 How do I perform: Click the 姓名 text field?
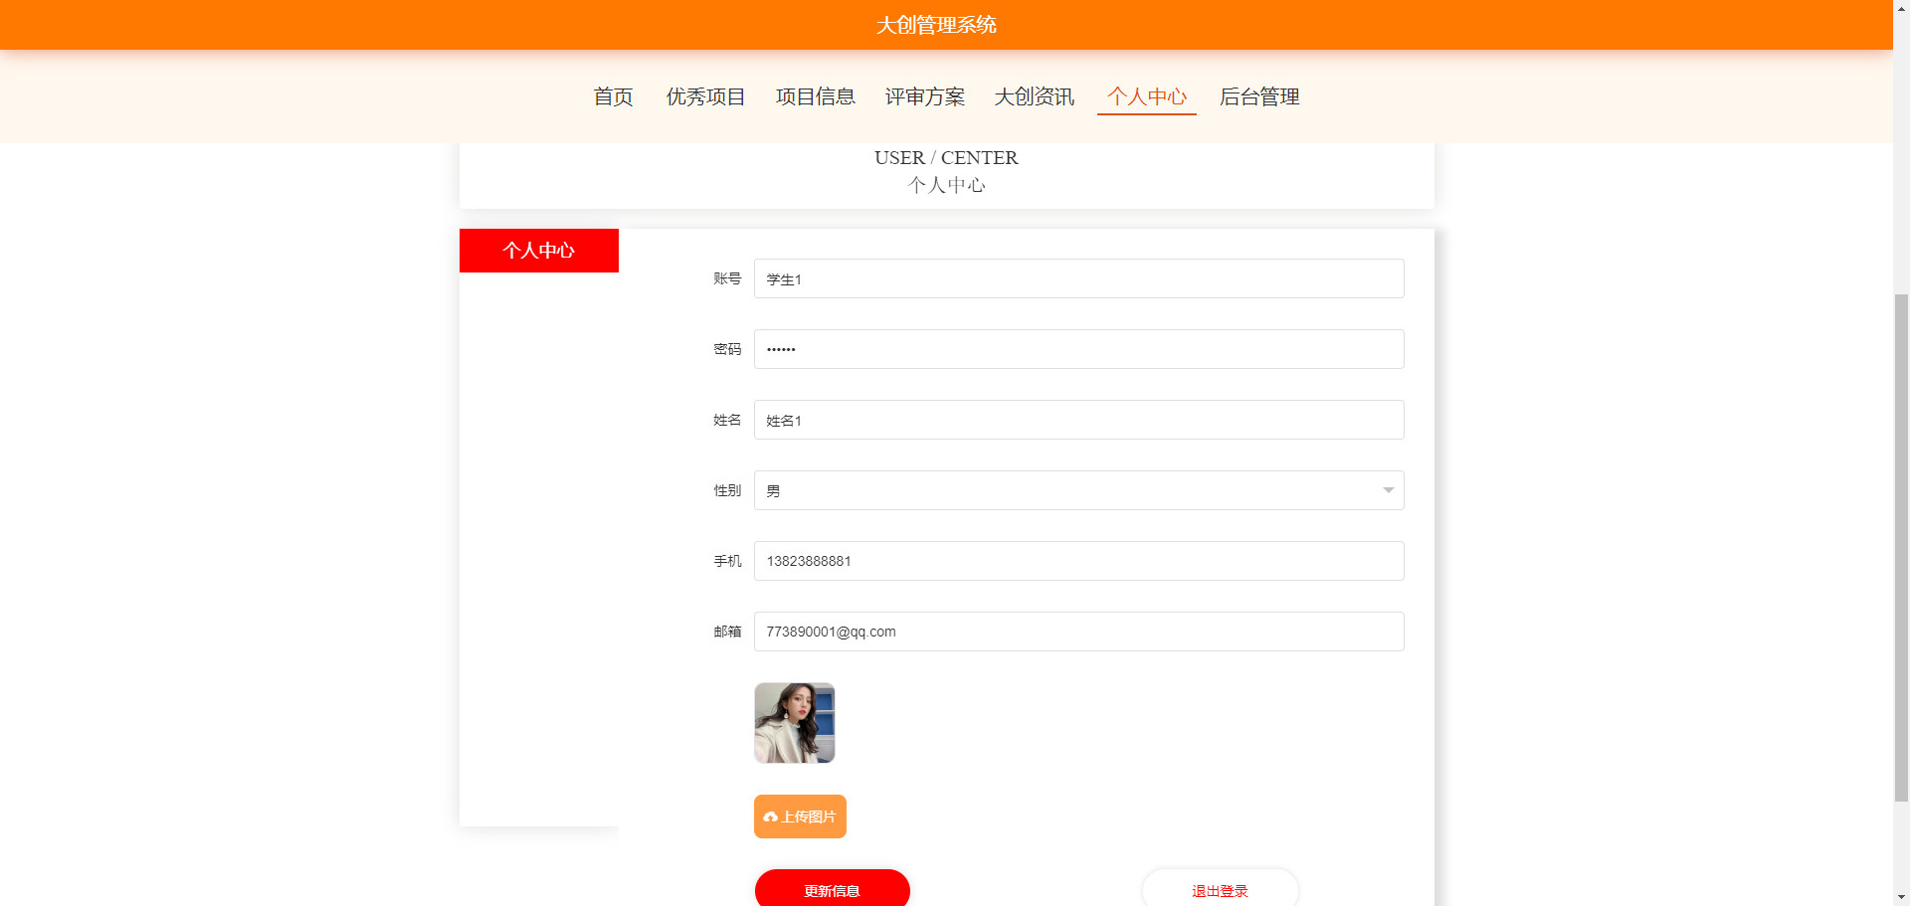(x=1078, y=420)
